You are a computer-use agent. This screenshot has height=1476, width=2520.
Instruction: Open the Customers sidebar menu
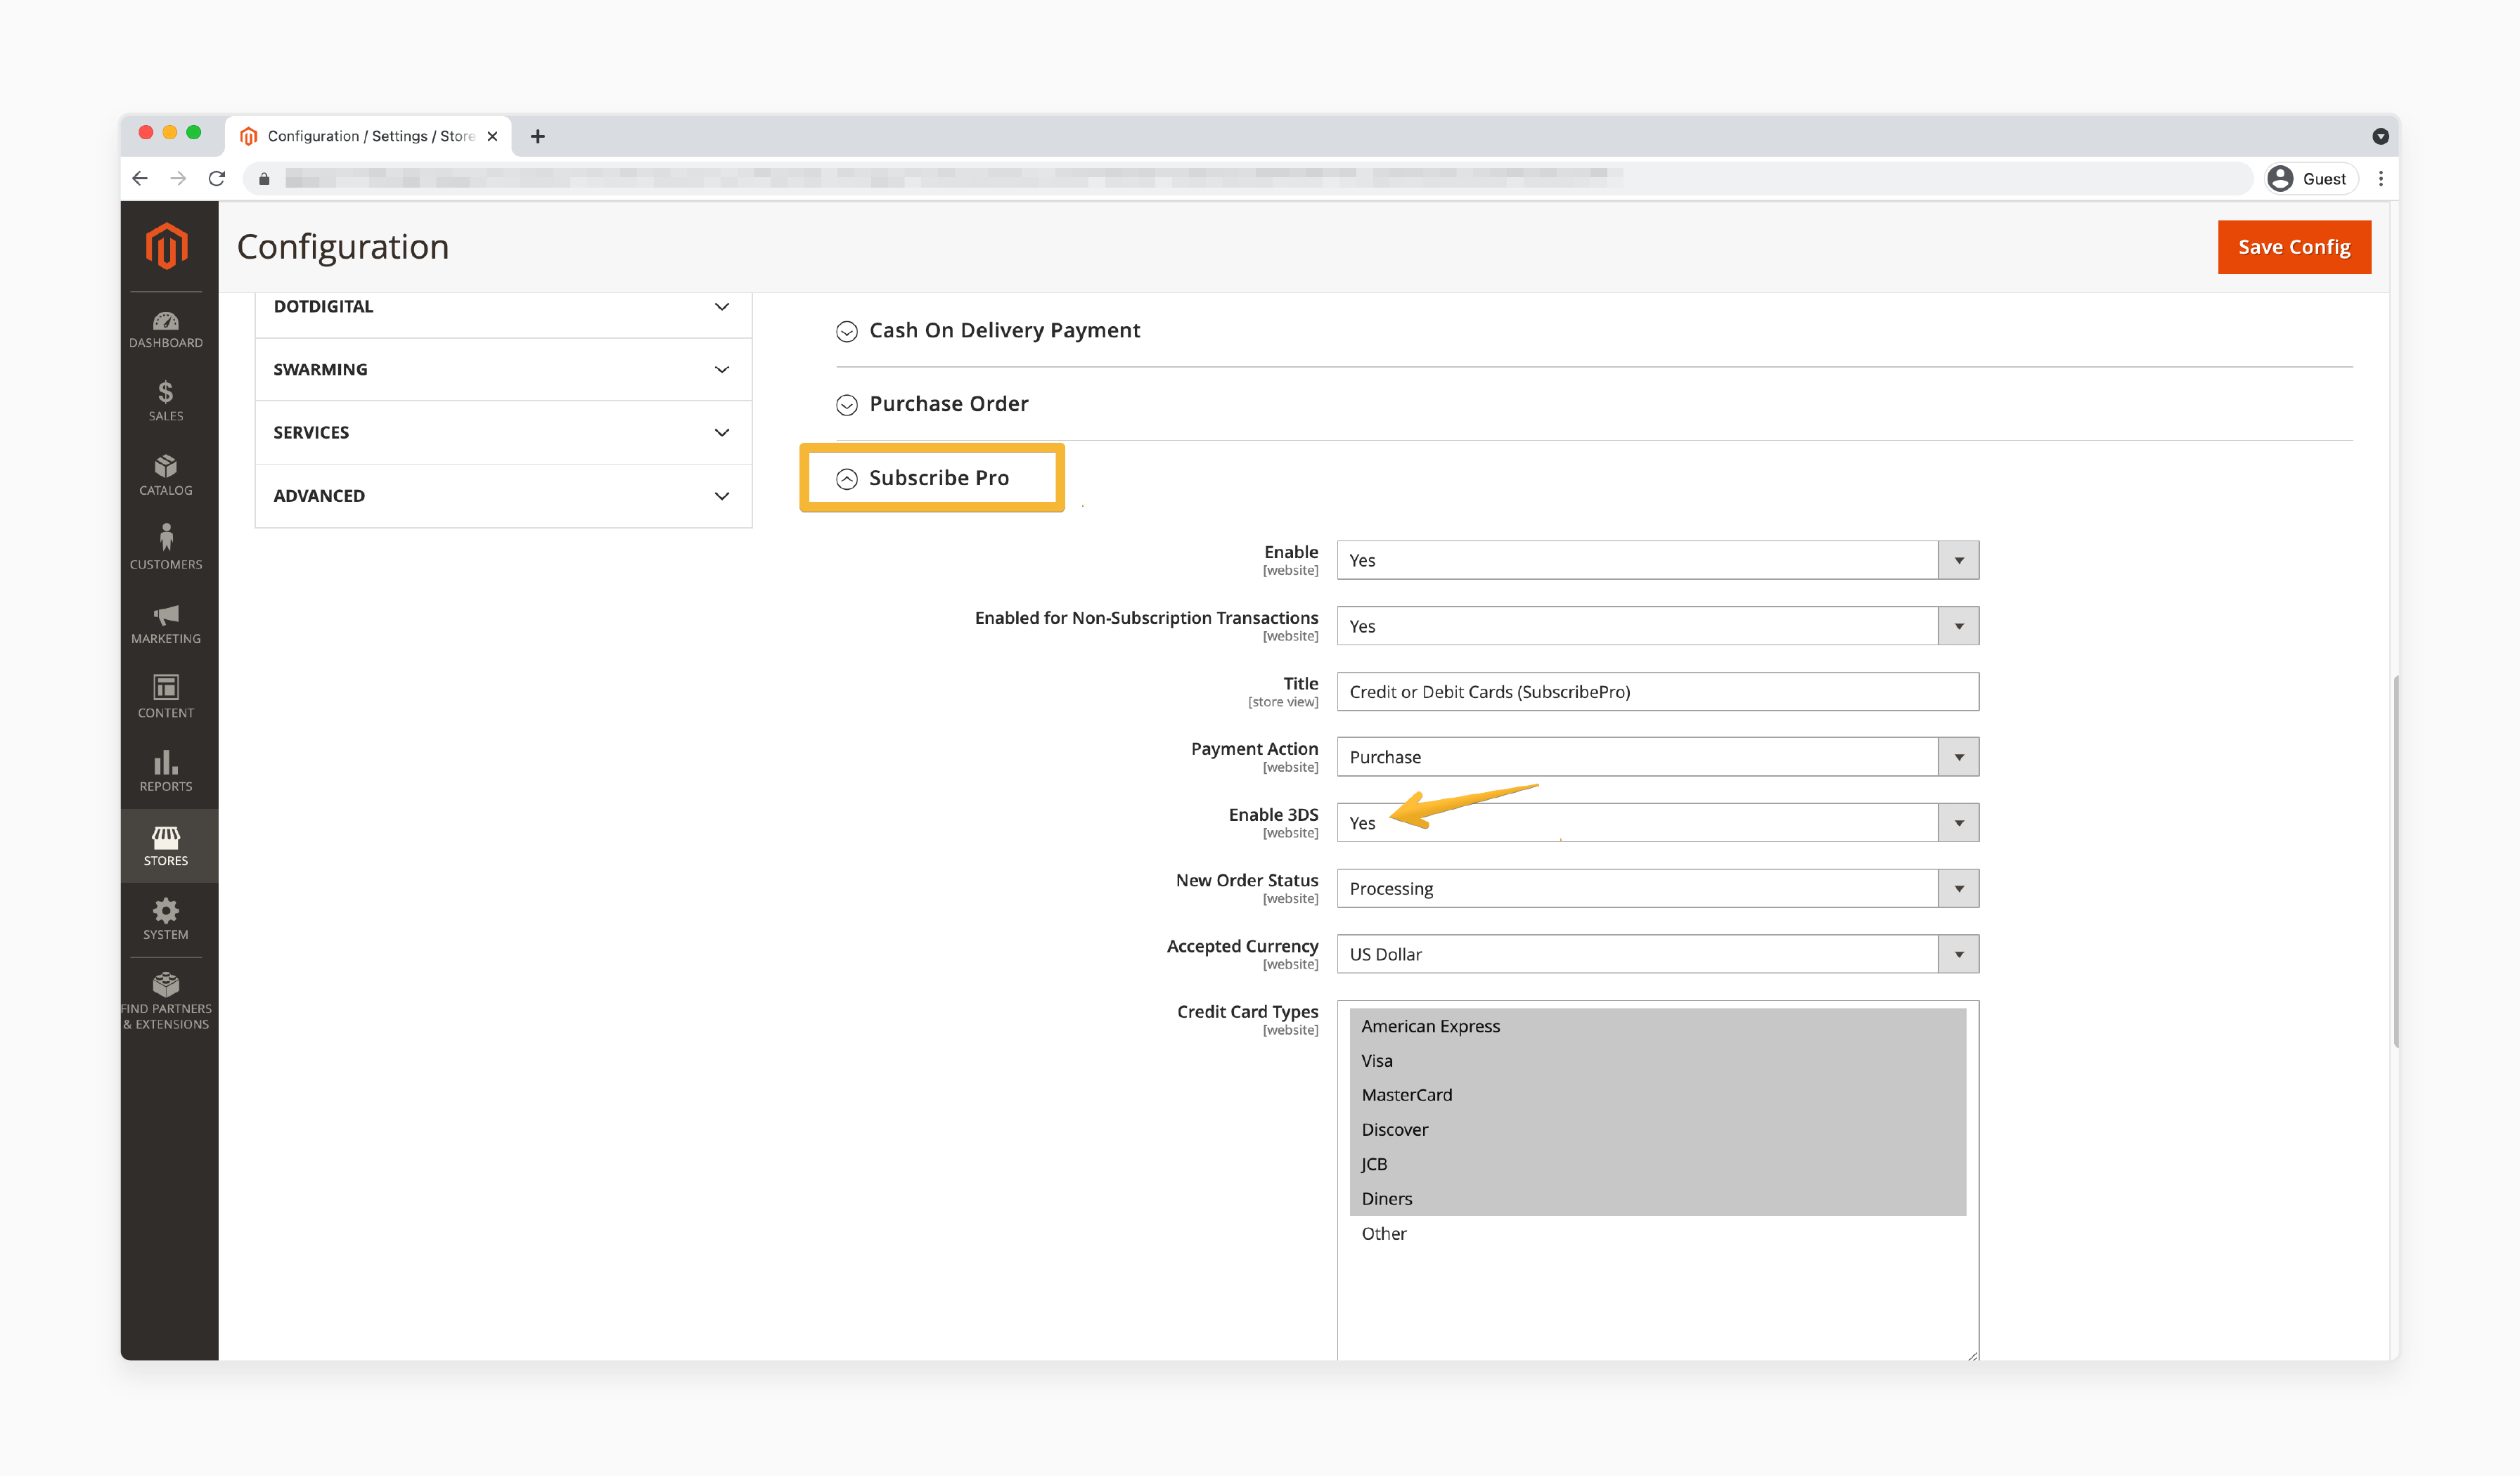166,549
